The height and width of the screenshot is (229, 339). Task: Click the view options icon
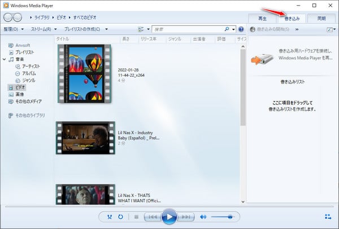coord(141,29)
